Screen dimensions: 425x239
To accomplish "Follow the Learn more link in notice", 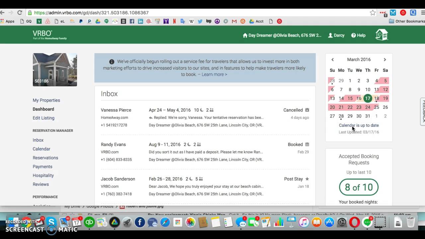I will click(214, 74).
